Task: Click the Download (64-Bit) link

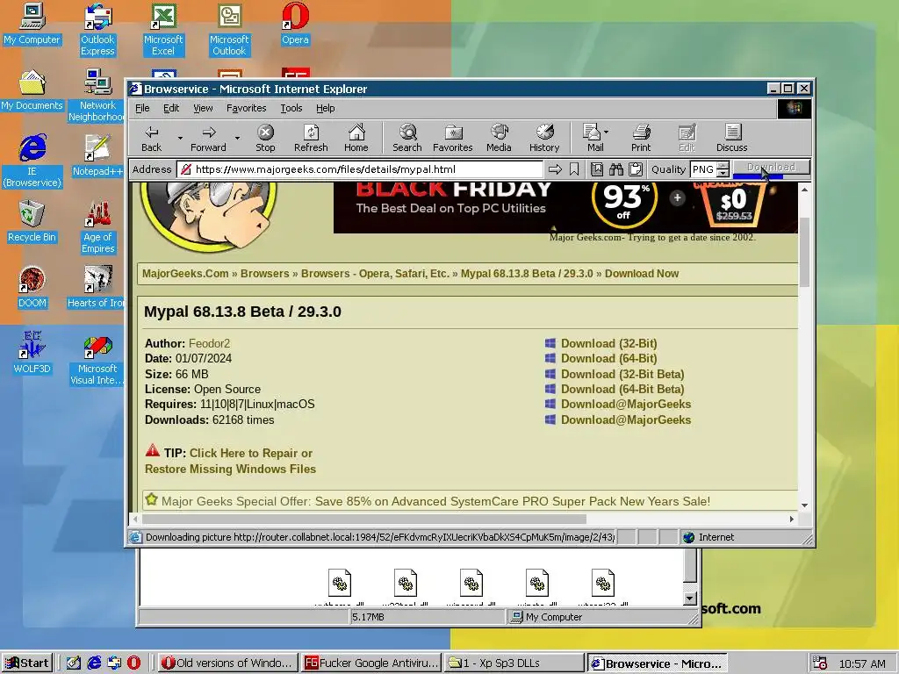Action: [609, 358]
